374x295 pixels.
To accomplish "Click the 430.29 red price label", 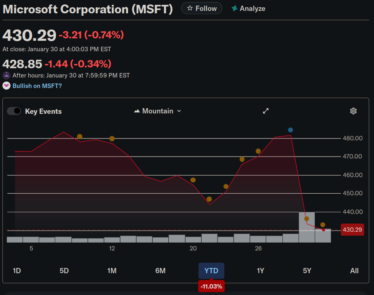I will (x=352, y=230).
